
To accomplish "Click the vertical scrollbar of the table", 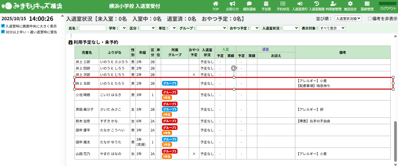I will (x=395, y=141).
